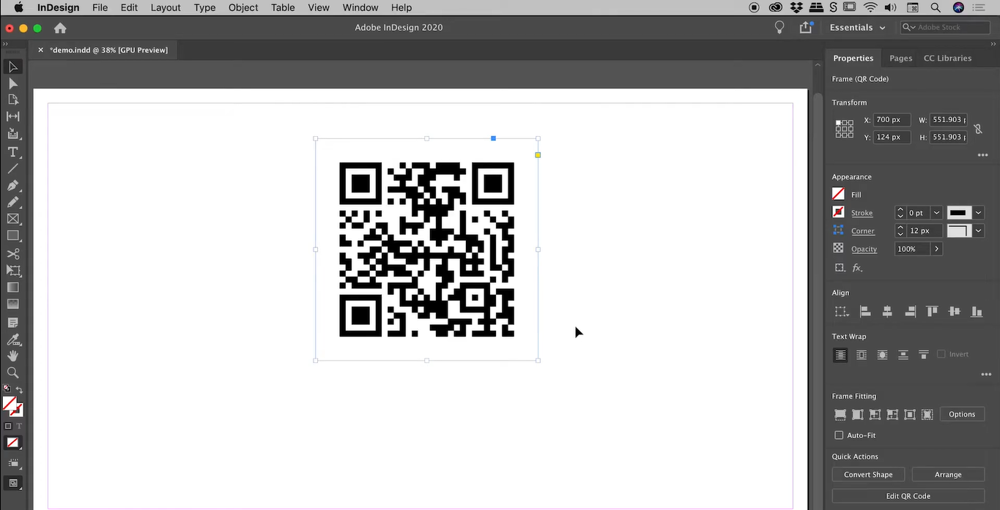Screen dimensions: 1000x510
Task: Enable the Invert text wrap option
Action: pos(941,353)
